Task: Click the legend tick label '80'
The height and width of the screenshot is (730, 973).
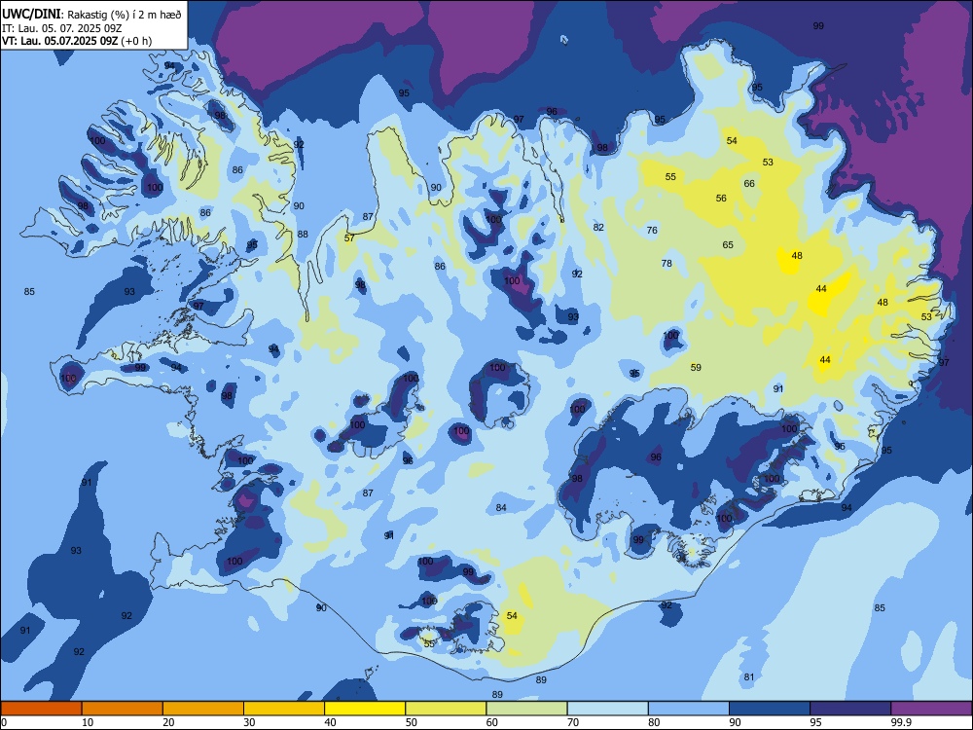Action: tap(654, 722)
